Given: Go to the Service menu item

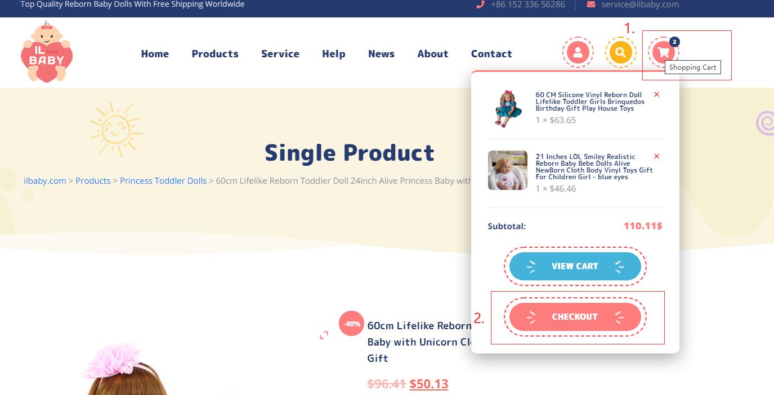Looking at the screenshot, I should pos(280,54).
